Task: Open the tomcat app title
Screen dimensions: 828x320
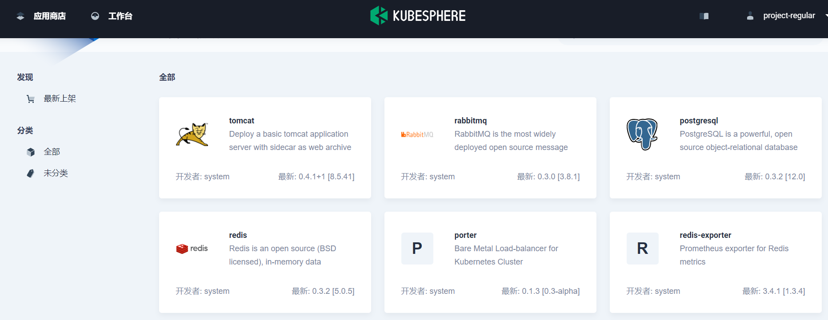Action: (x=242, y=121)
